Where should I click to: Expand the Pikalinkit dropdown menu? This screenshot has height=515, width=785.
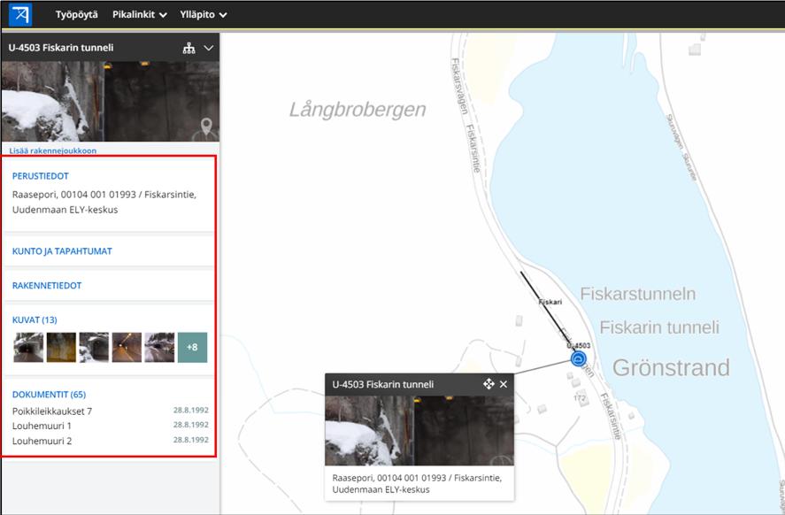139,14
